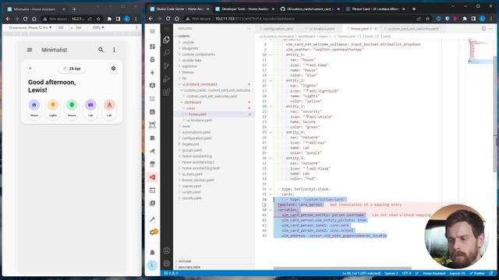Tap the Lights bulb icon on welcome card
The image size is (499, 280).
[53, 105]
